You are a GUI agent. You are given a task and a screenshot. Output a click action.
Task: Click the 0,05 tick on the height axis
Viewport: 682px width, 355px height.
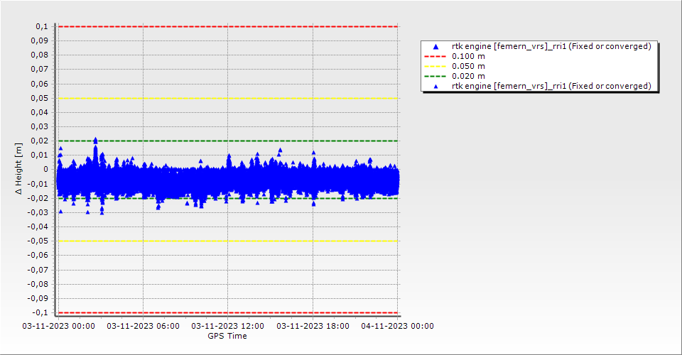click(x=38, y=98)
